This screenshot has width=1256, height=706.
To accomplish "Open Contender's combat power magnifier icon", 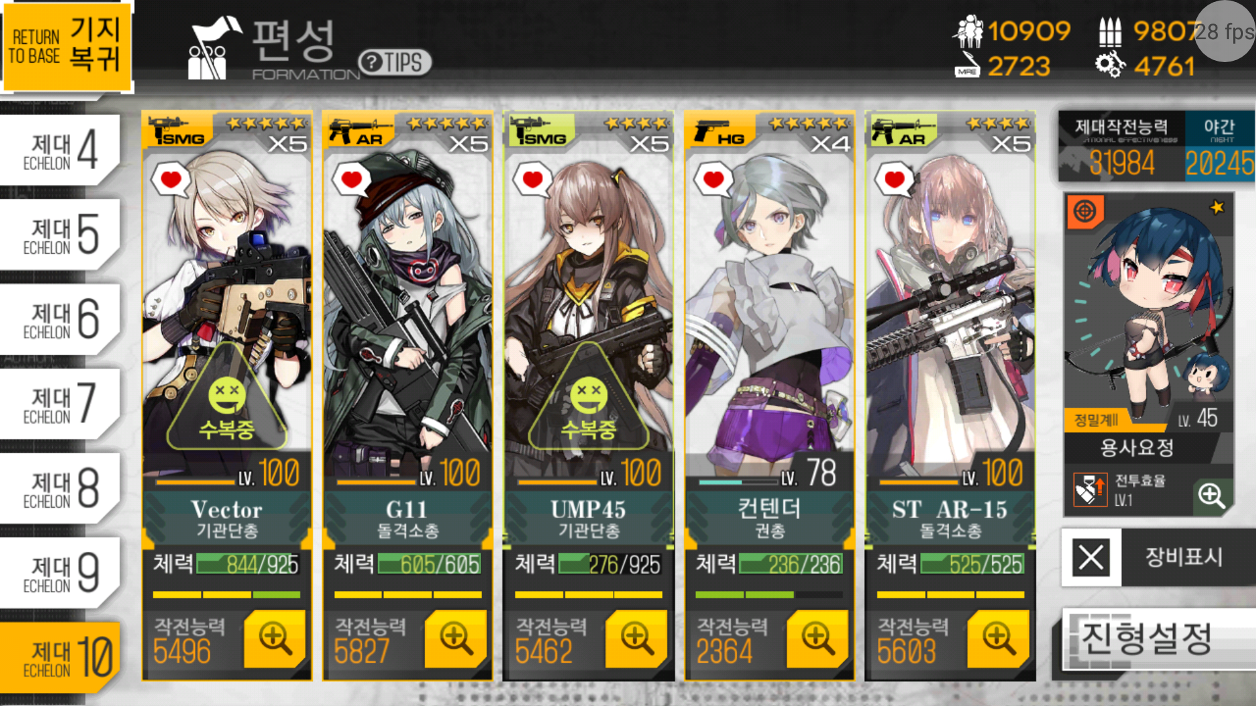I will pos(817,639).
